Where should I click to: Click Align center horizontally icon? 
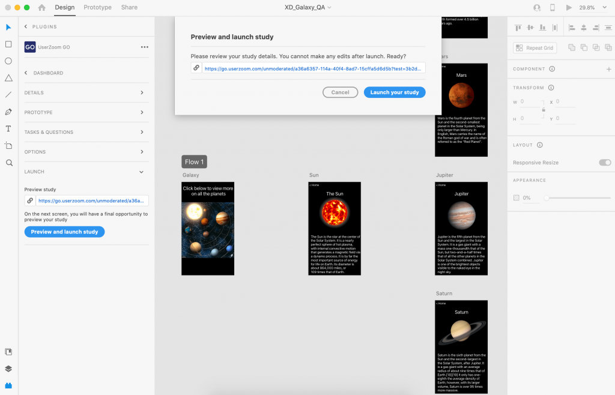pyautogui.click(x=584, y=28)
